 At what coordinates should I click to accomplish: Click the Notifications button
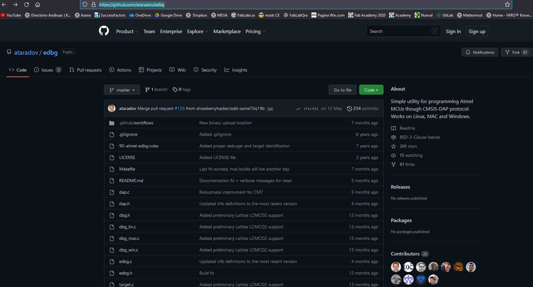tap(480, 52)
